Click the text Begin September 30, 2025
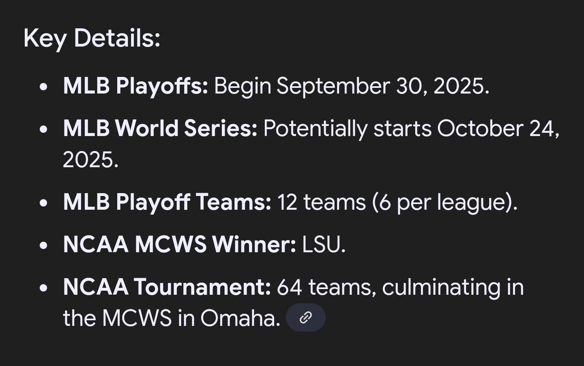 pyautogui.click(x=352, y=86)
